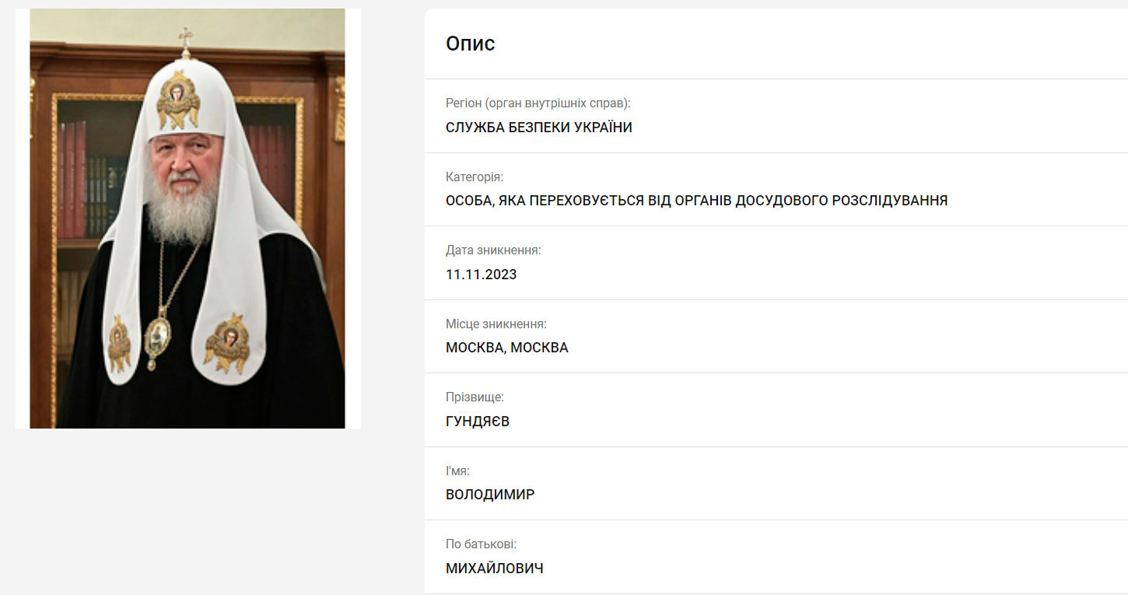Click the red books in photo background
1128x595 pixels.
(72, 179)
